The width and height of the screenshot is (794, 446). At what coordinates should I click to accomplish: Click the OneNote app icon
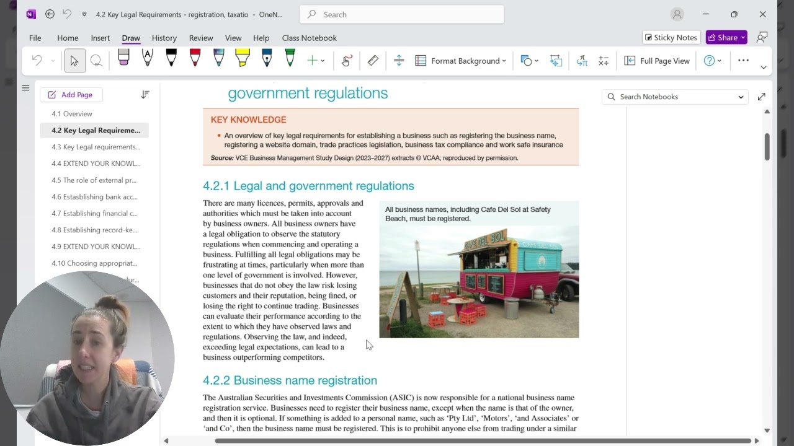(x=32, y=14)
